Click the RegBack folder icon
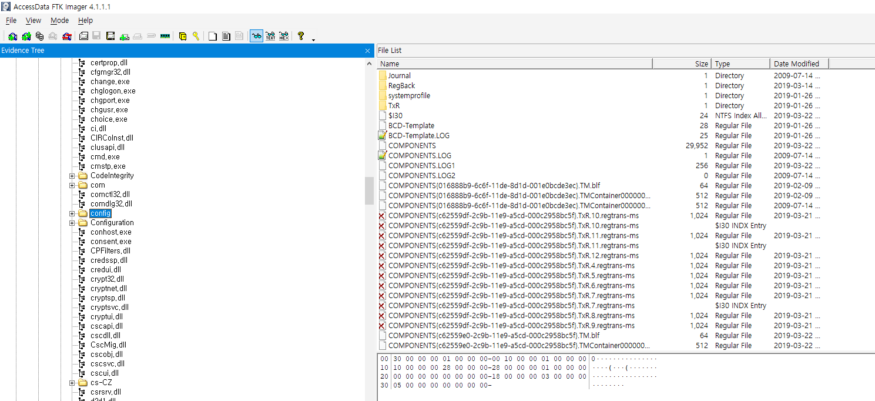The width and height of the screenshot is (875, 401). 383,86
